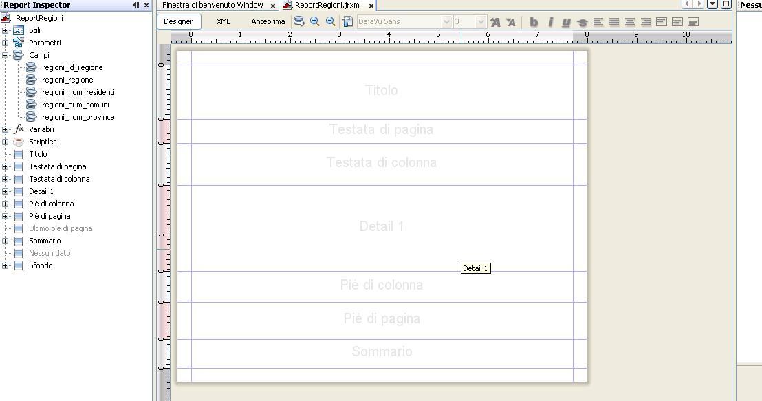Select the Titolo band in tree
Image resolution: width=762 pixels, height=401 pixels.
(38, 154)
